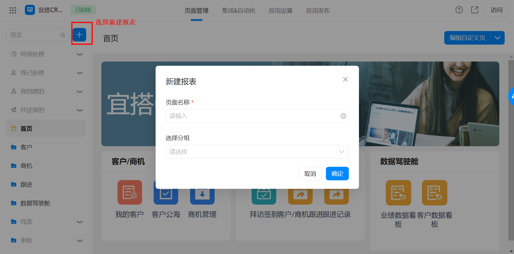Image resolution: width=514 pixels, height=254 pixels.
Task: Select 首页 in the sidebar
Action: pyautogui.click(x=46, y=128)
